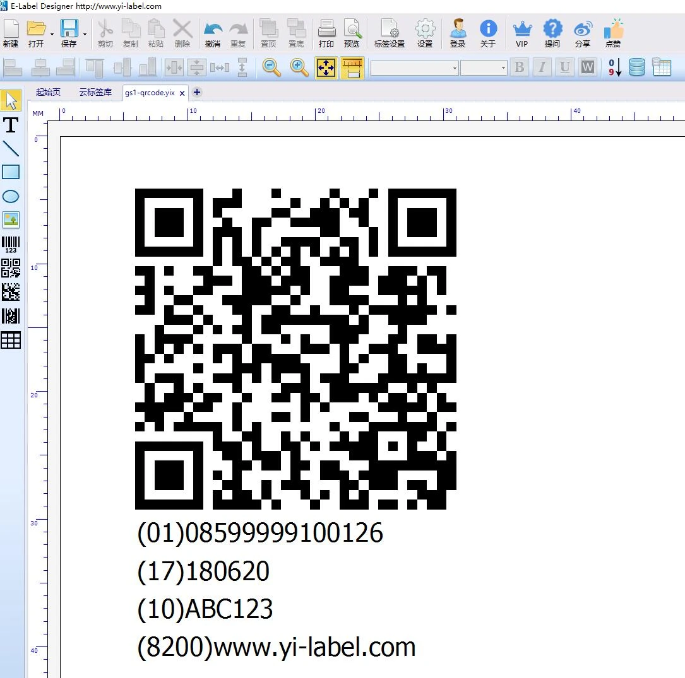Create a new label with 新建
The image size is (685, 678).
(11, 33)
